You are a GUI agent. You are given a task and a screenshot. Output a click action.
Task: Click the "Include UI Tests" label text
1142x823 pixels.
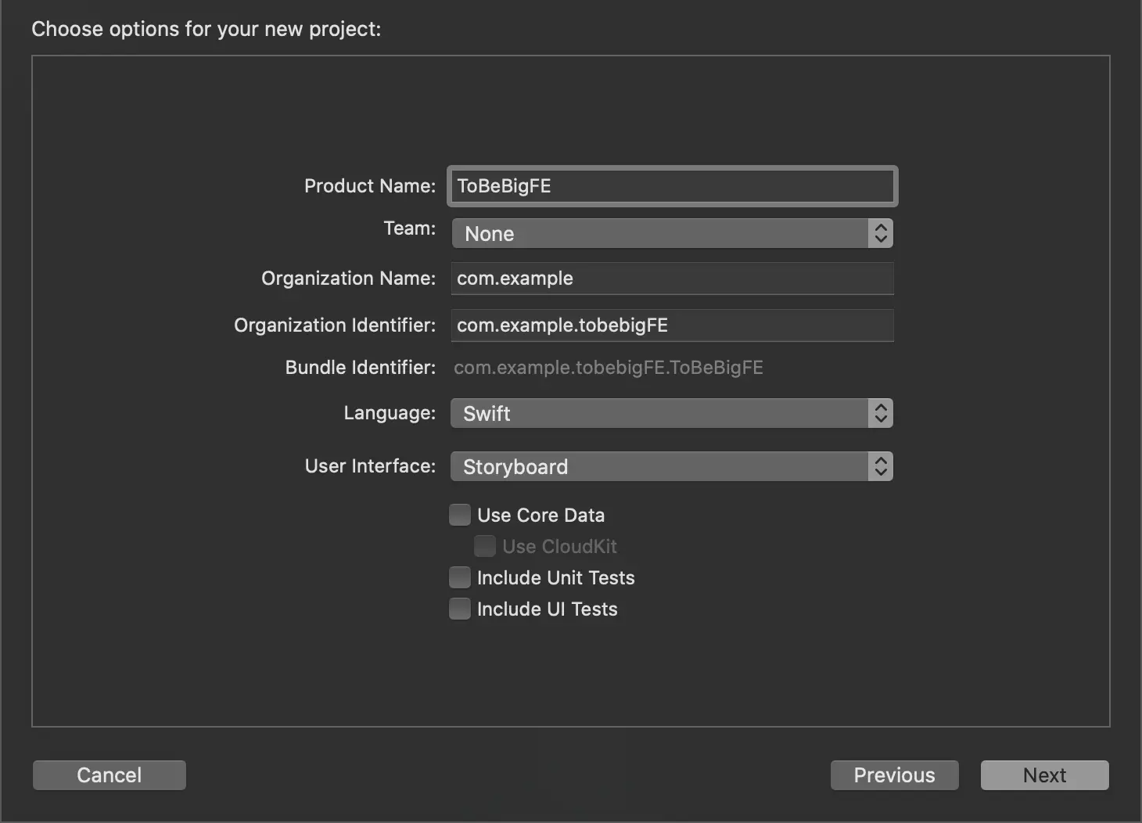pos(547,609)
